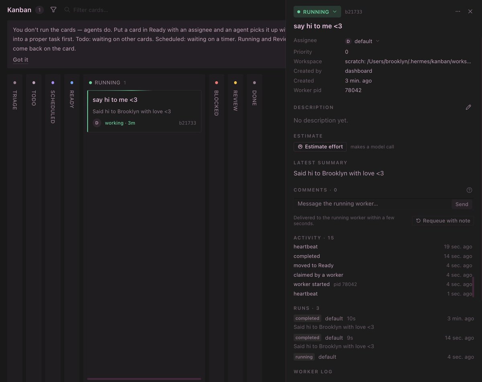Open the 'say hi to me <3' kanban card
482x382 pixels.
click(144, 111)
